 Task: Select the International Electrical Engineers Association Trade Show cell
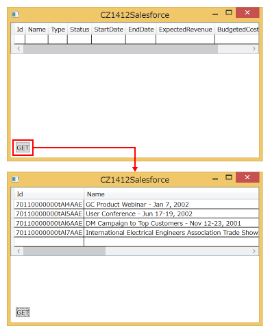(171, 233)
